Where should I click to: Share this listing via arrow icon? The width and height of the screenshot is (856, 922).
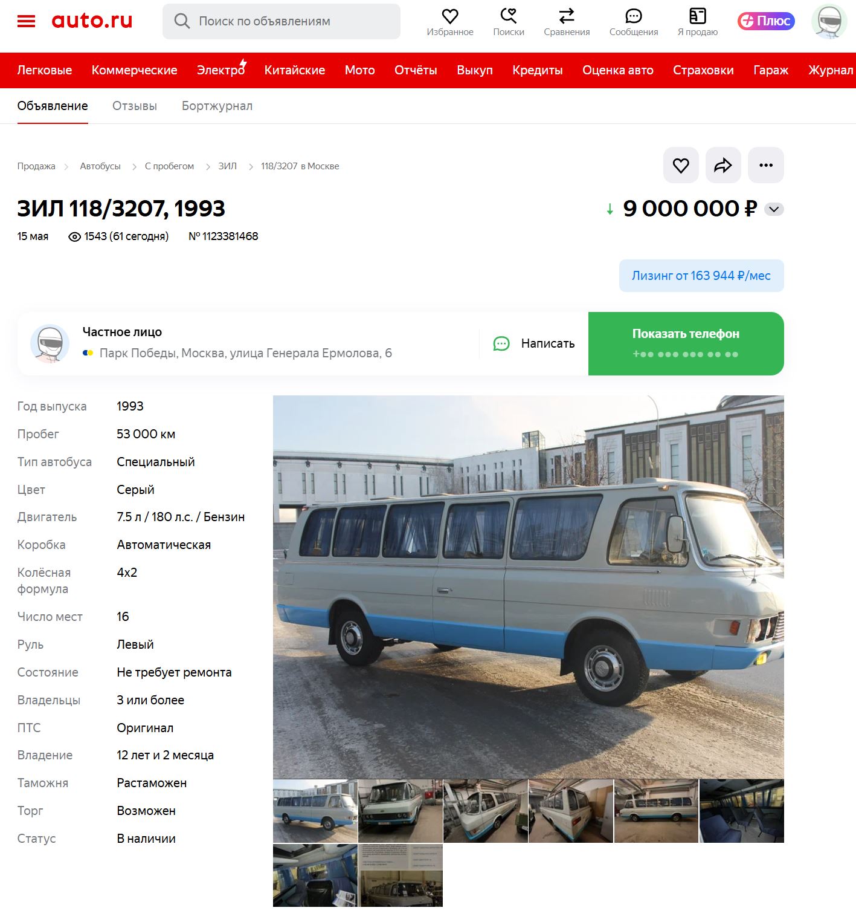tap(723, 165)
